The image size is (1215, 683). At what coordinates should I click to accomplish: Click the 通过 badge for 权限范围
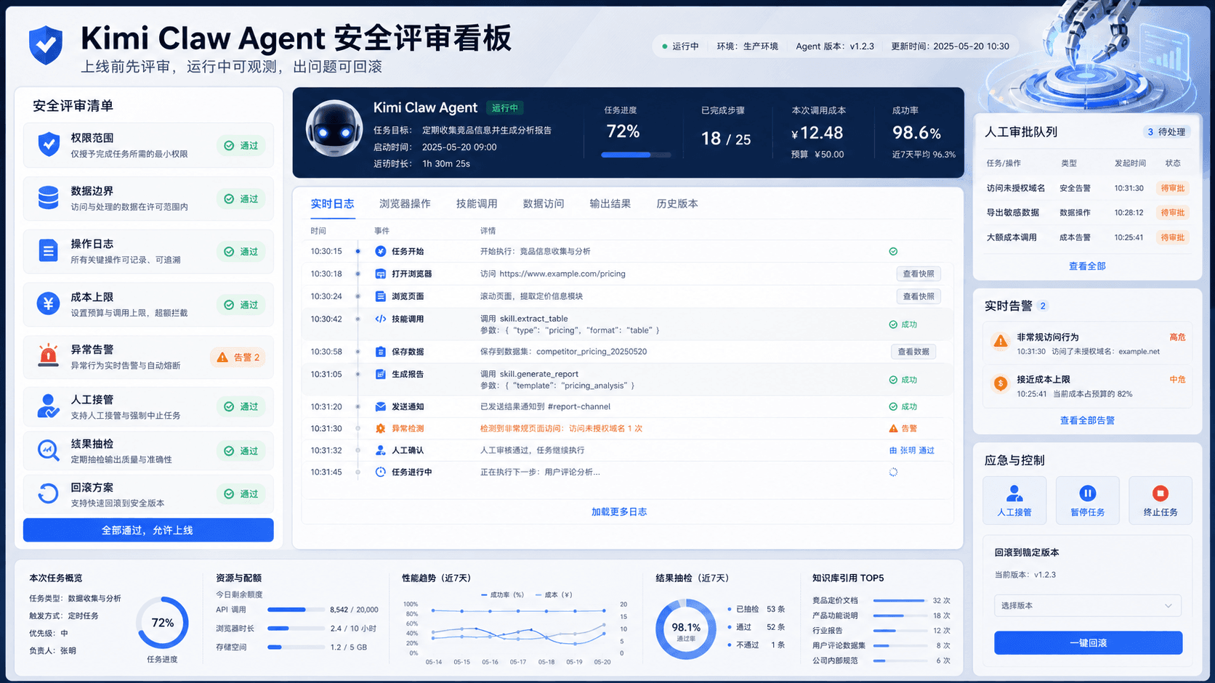click(x=242, y=146)
